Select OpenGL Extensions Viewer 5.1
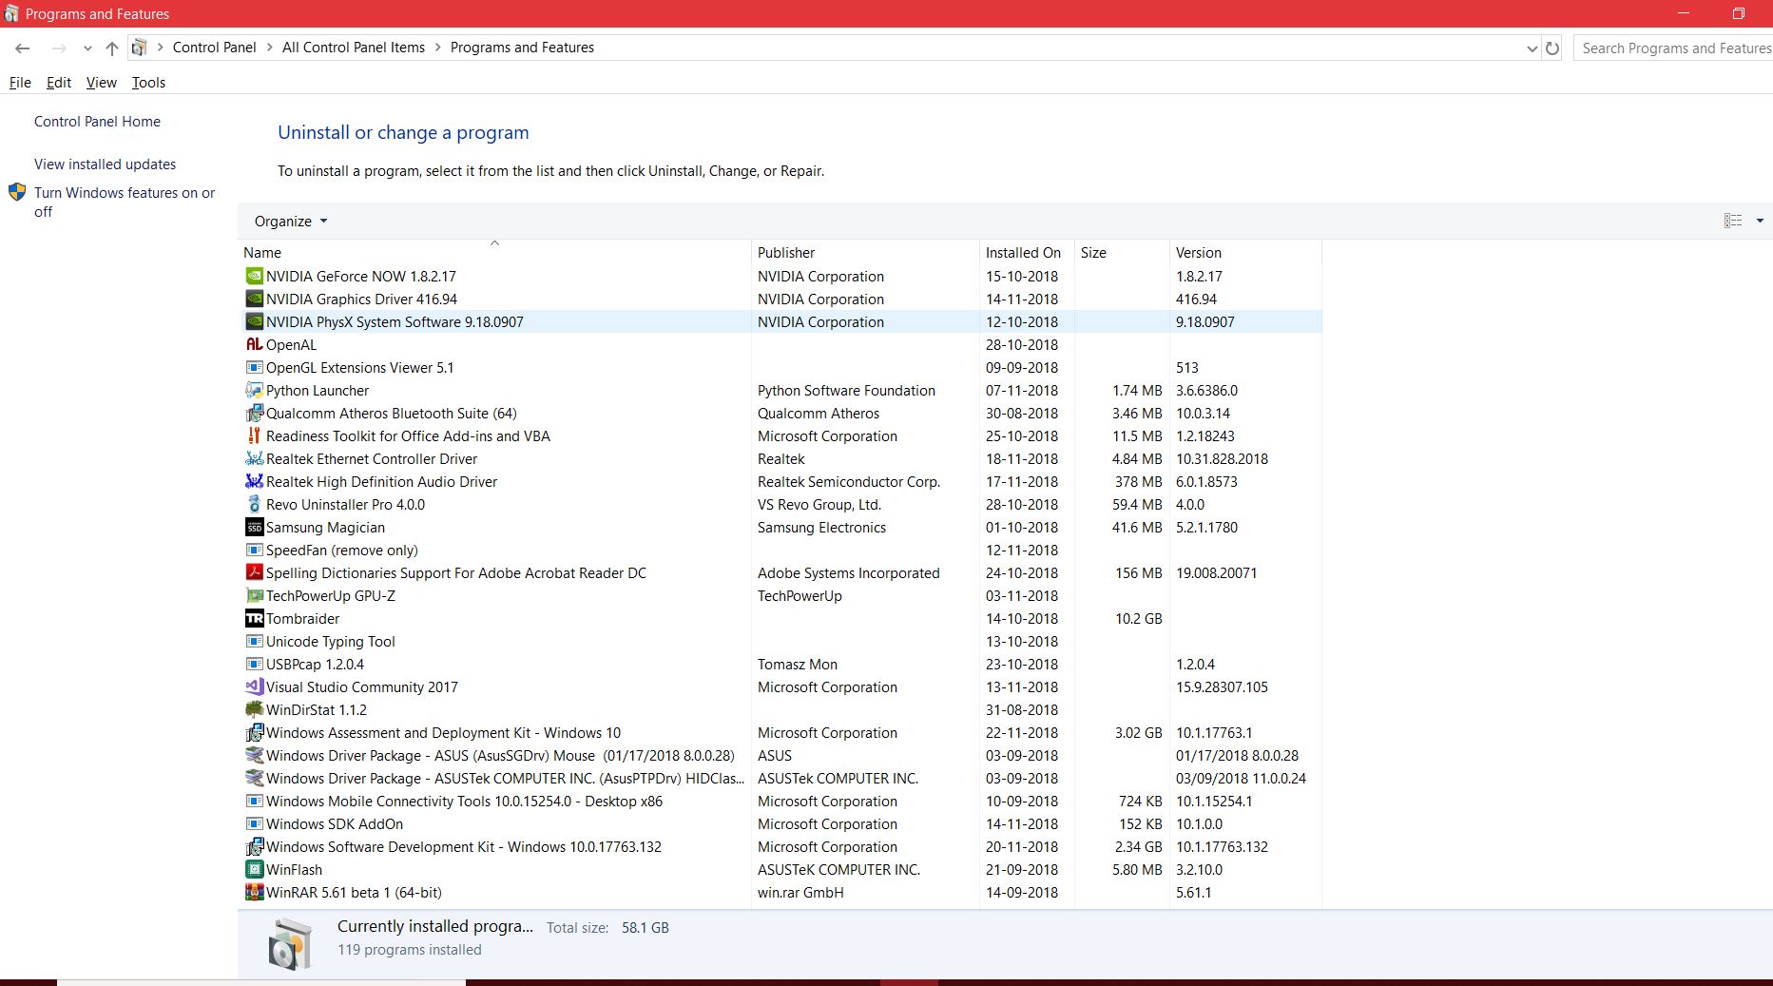 pos(780,368)
